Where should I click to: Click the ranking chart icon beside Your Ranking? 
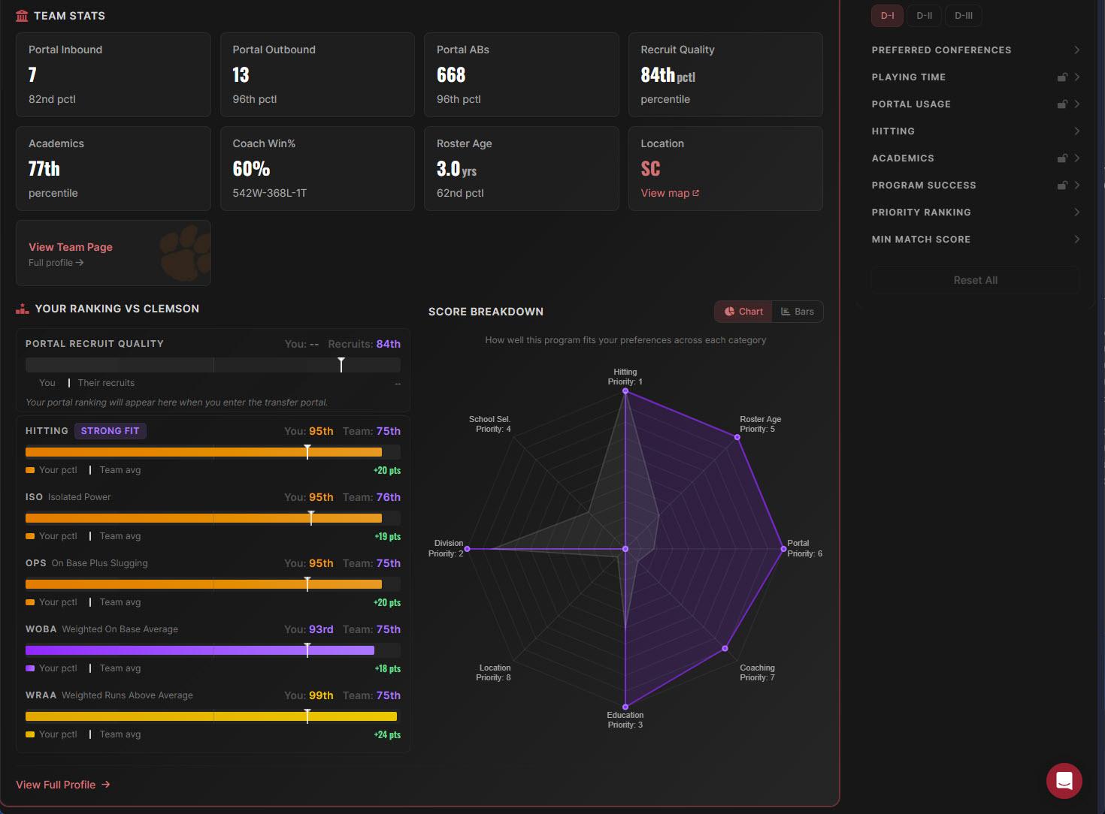(22, 308)
